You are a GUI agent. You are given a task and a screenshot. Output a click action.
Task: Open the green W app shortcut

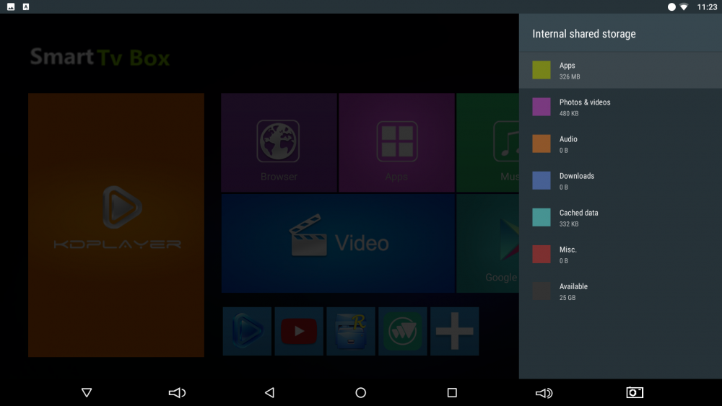[402, 332]
